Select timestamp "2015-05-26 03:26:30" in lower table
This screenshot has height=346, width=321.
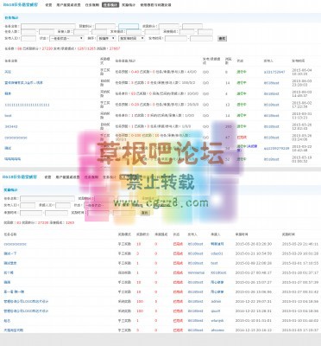pyautogui.click(x=254, y=244)
